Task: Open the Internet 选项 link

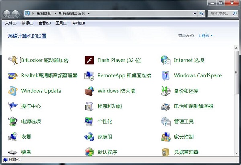Action: (189, 60)
